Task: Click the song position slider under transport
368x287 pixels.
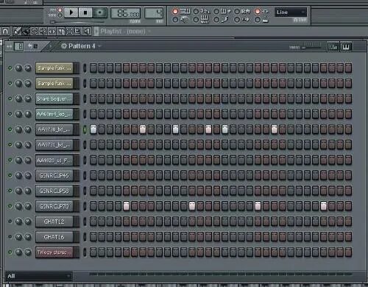Action: 77,22
